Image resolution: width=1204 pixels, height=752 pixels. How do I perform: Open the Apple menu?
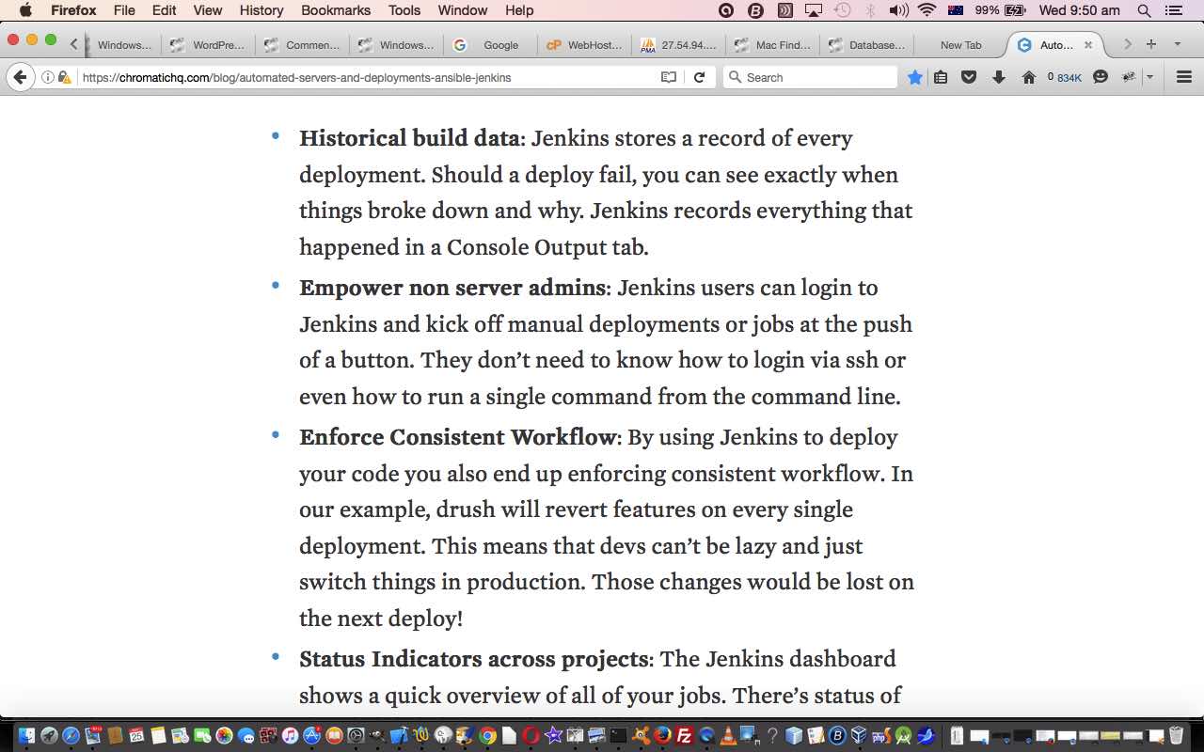point(25,10)
